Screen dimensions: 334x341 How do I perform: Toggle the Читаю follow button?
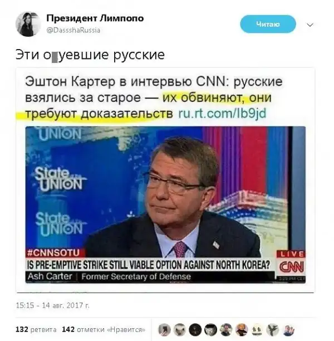pos(268,24)
